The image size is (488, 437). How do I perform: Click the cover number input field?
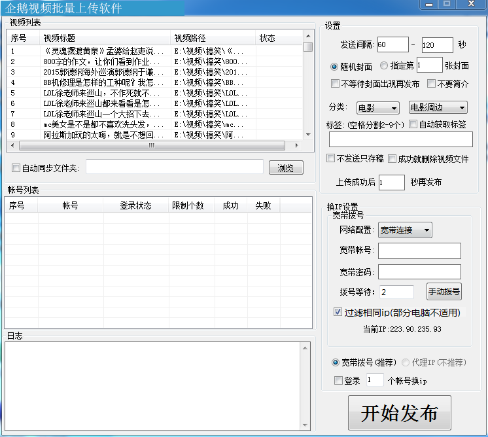click(x=430, y=65)
